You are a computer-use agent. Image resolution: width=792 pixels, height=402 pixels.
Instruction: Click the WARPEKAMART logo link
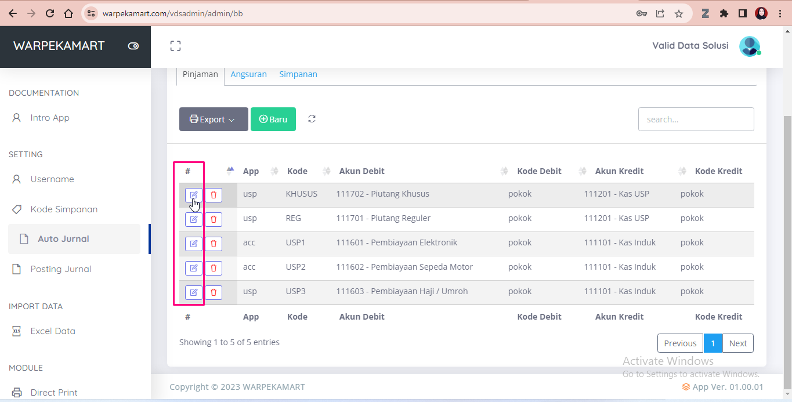pyautogui.click(x=59, y=46)
